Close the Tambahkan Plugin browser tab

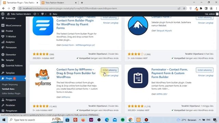pyautogui.click(x=37, y=3)
